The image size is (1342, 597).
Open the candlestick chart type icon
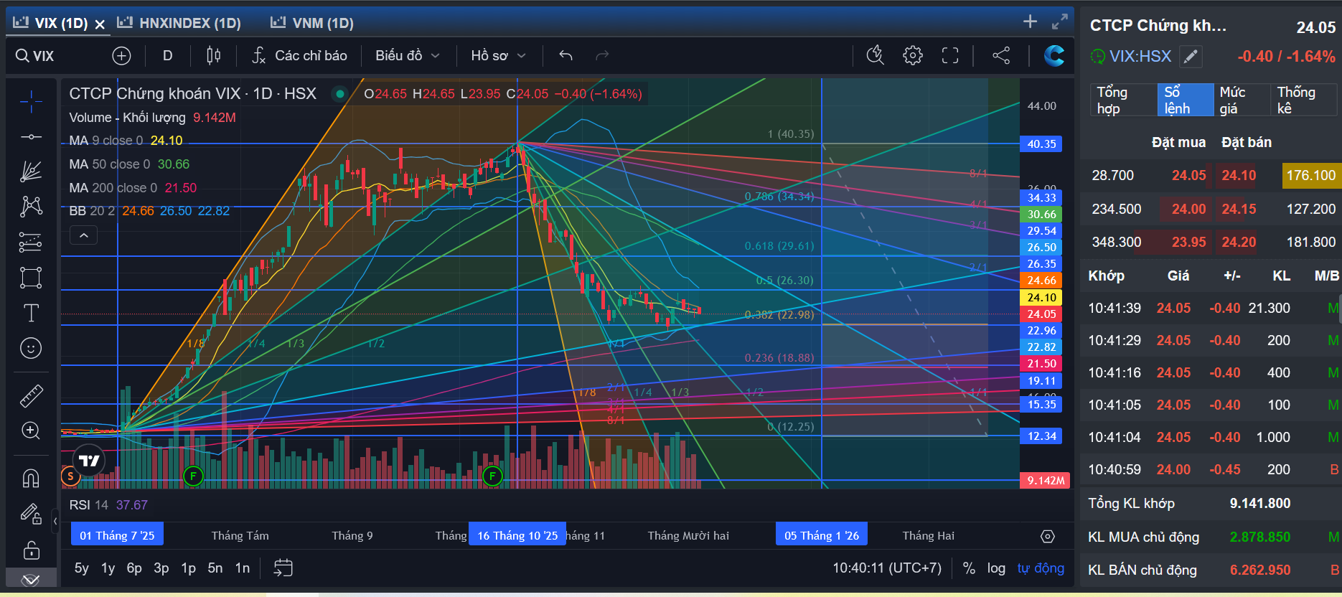[213, 55]
